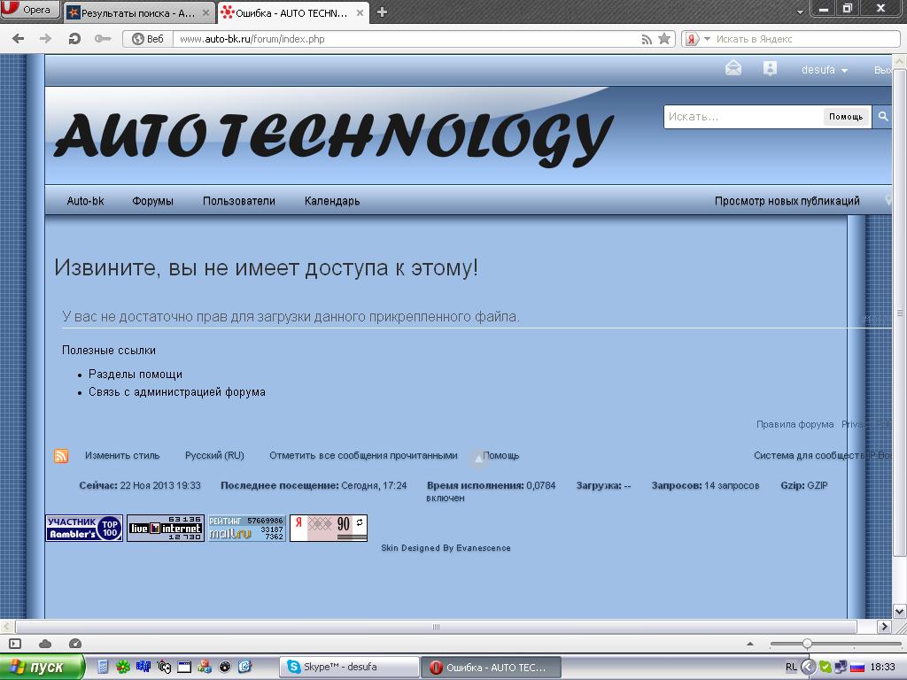Open the Auto-bk navigation item
907x680 pixels.
(86, 201)
